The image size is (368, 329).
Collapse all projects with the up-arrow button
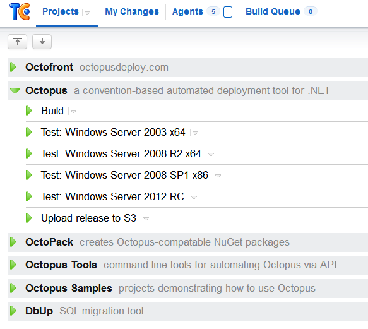tap(18, 42)
